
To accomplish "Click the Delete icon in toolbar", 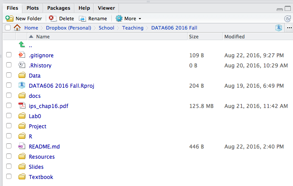I will point(52,19).
